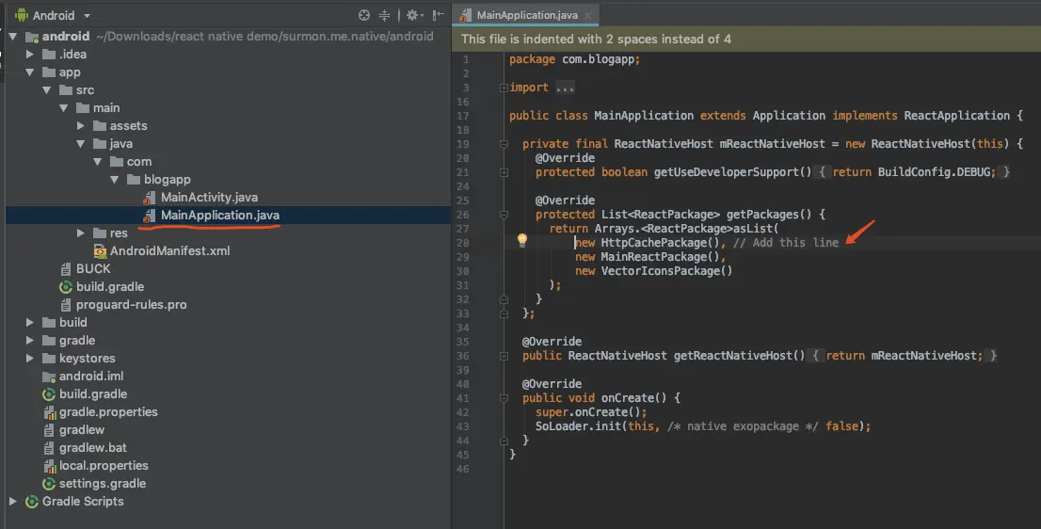Expand the .idea folder
The image size is (1041, 529).
pyautogui.click(x=30, y=55)
